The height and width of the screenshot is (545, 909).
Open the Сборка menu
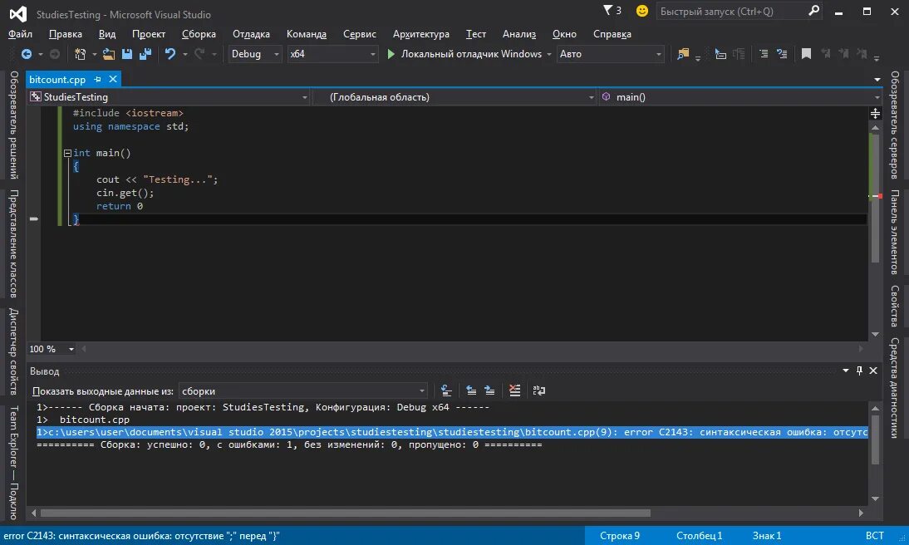[x=199, y=34]
